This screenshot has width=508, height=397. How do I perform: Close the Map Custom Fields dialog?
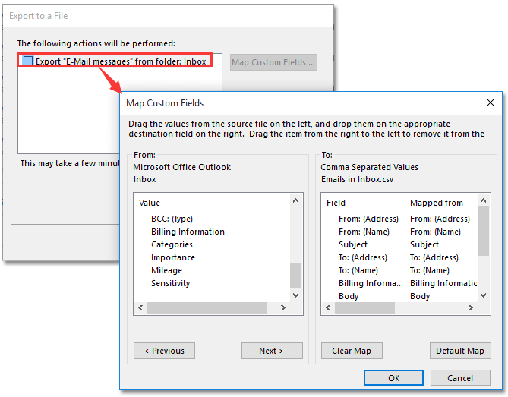[x=490, y=102]
